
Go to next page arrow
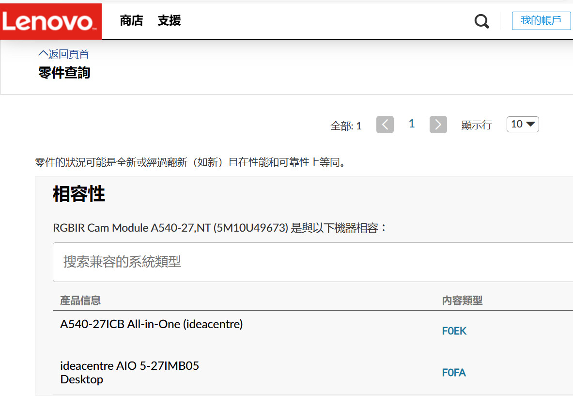pyautogui.click(x=438, y=125)
